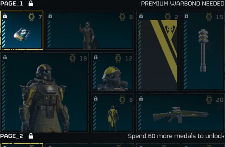Viewport: 225px width, 147px height.
Task: Choose the full body armor costing 18
Action: (x=44, y=92)
